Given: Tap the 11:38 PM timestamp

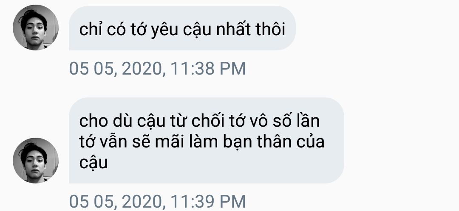Looking at the screenshot, I should pyautogui.click(x=157, y=69).
